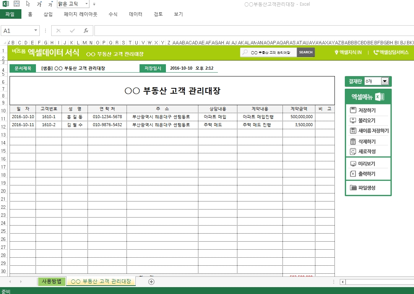The width and height of the screenshot is (414, 294).
Task: Open the 엑셀지식 IN link
Action: 348,52
